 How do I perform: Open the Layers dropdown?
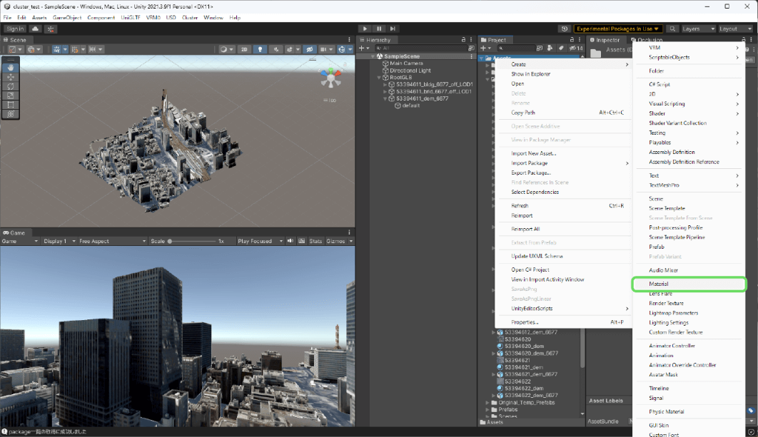[x=698, y=29]
